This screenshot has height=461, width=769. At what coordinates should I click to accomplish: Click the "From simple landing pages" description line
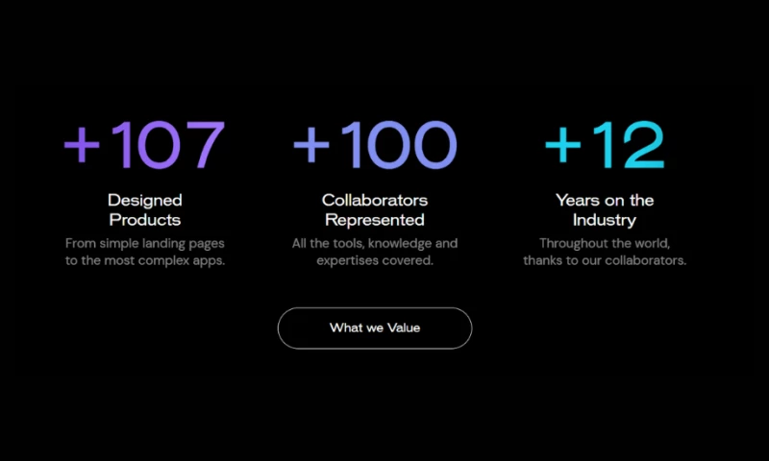pyautogui.click(x=145, y=244)
